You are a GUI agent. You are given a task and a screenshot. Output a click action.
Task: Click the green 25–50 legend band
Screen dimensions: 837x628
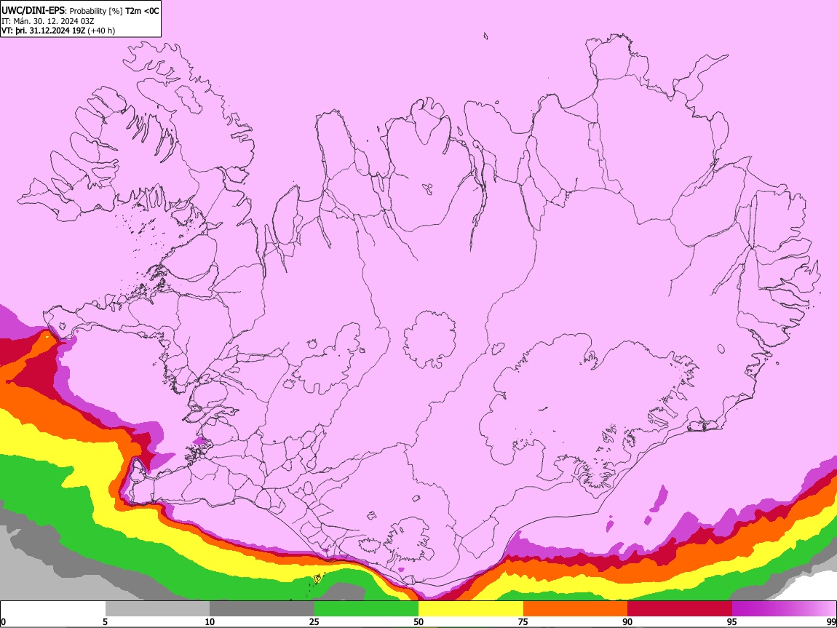[x=366, y=608]
